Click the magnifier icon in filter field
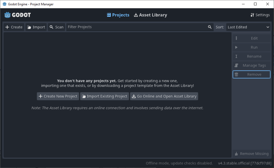This screenshot has height=168, width=274. [x=210, y=27]
